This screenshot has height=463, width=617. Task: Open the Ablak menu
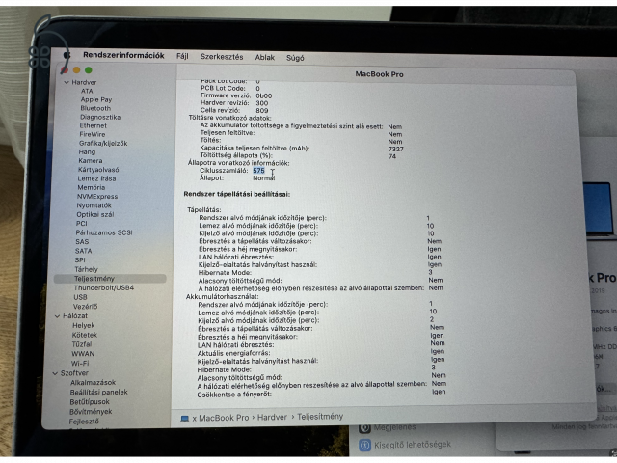coord(265,58)
